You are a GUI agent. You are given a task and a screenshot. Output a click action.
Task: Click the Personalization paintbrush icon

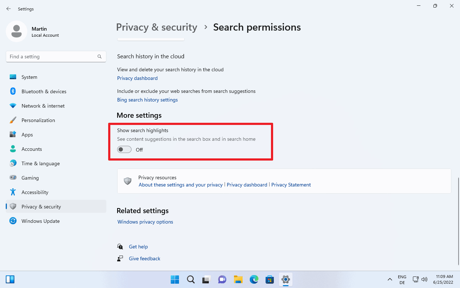click(x=13, y=120)
